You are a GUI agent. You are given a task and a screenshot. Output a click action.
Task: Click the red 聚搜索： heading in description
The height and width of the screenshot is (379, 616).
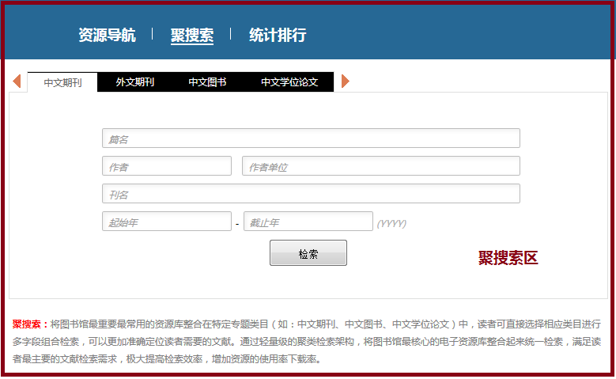31,324
